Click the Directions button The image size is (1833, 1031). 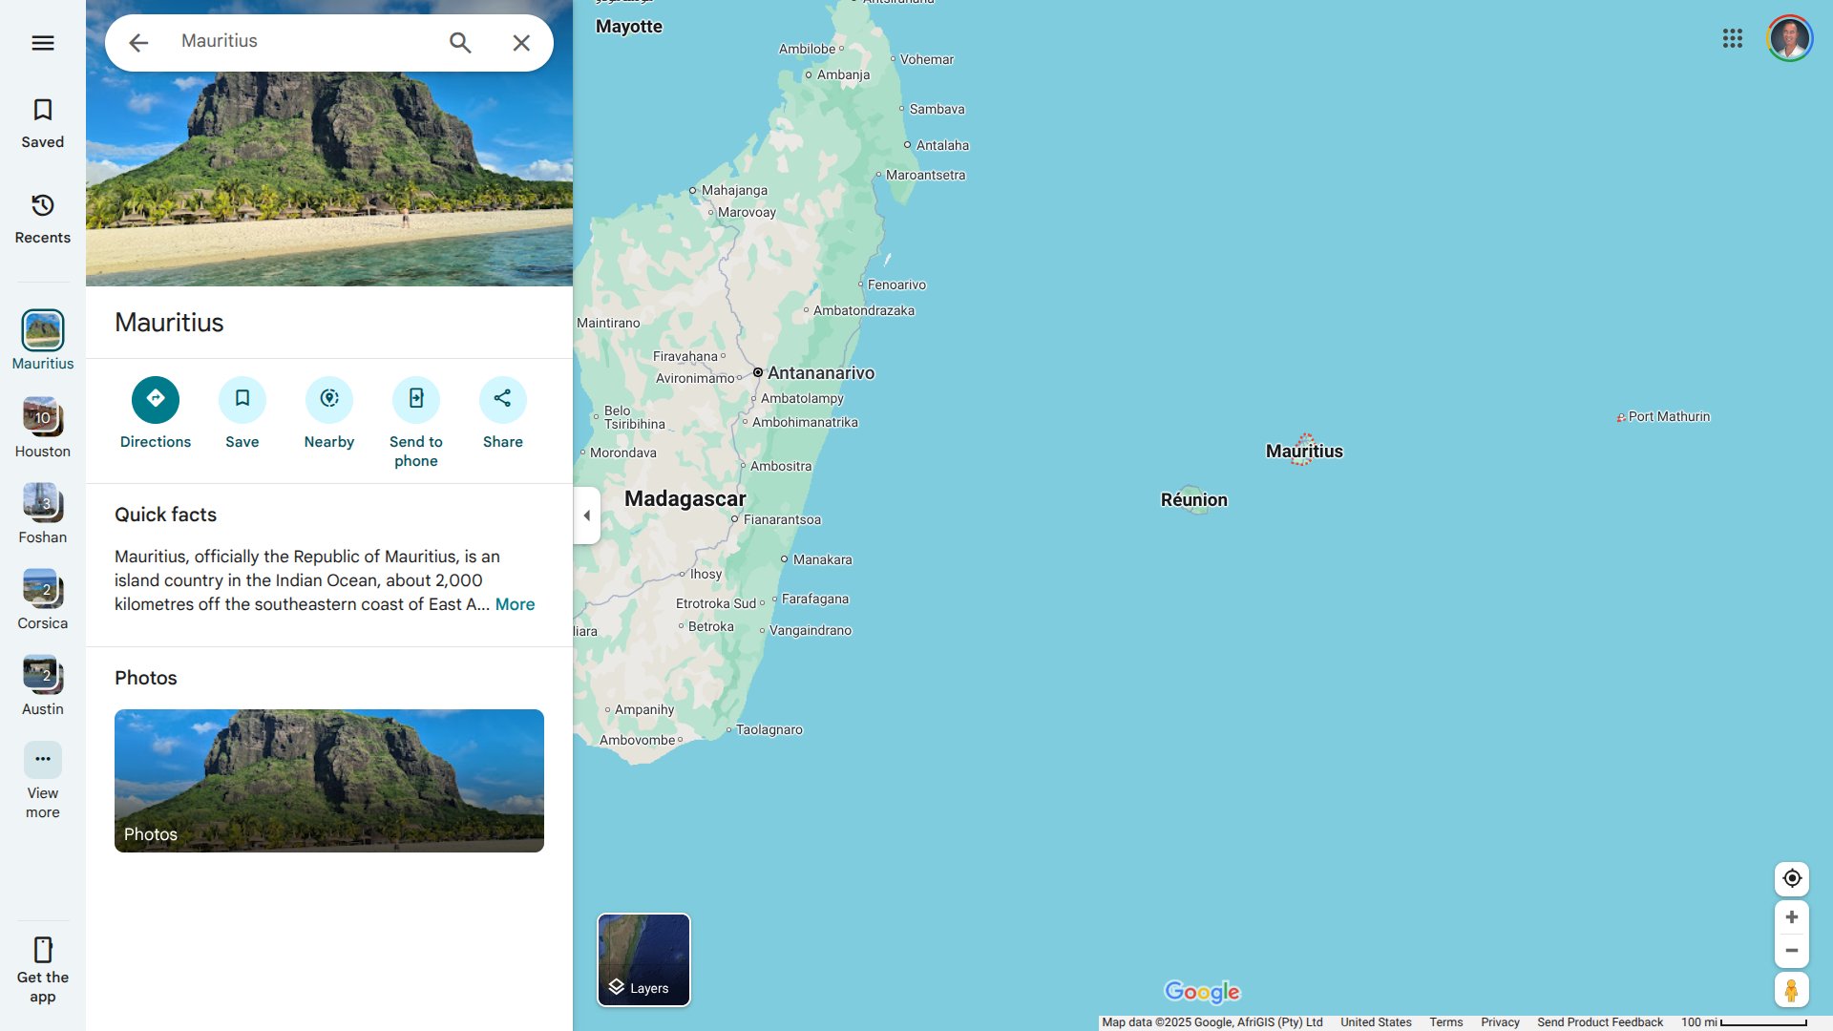tap(156, 400)
